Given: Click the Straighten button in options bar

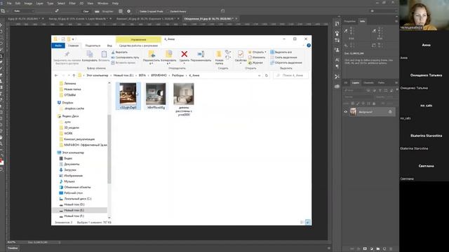Looking at the screenshot, I should coord(105,11).
